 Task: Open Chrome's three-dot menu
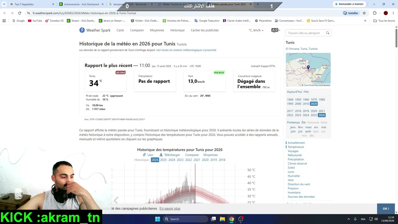coord(393,13)
